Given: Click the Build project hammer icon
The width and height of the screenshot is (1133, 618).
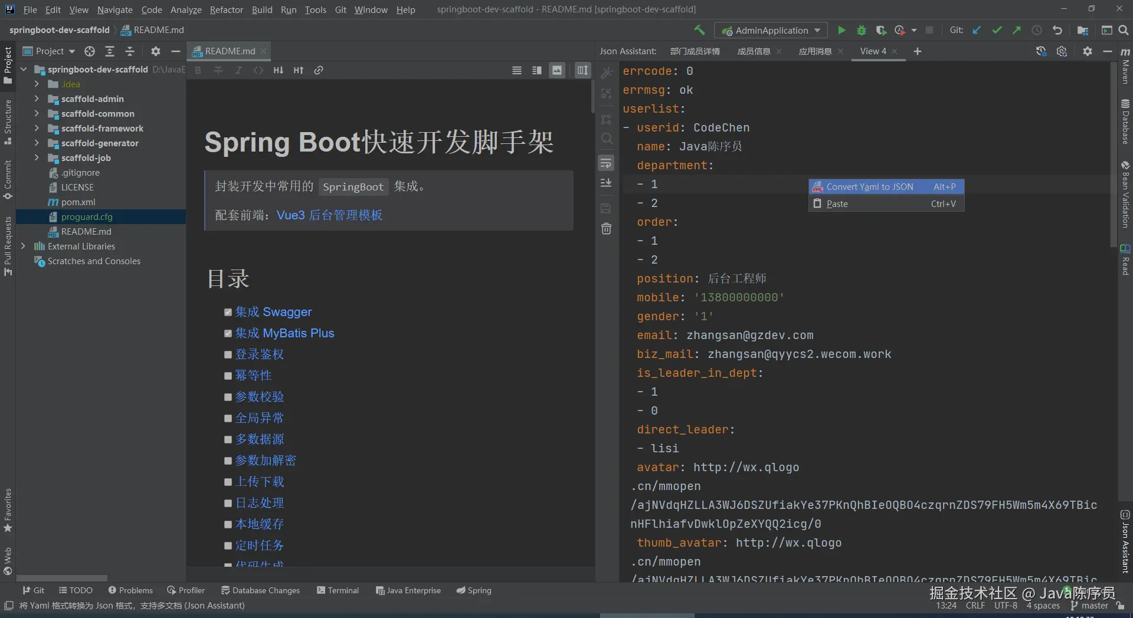Looking at the screenshot, I should (x=699, y=30).
